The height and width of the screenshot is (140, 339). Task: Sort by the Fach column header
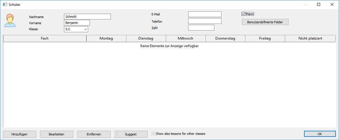click(45, 38)
